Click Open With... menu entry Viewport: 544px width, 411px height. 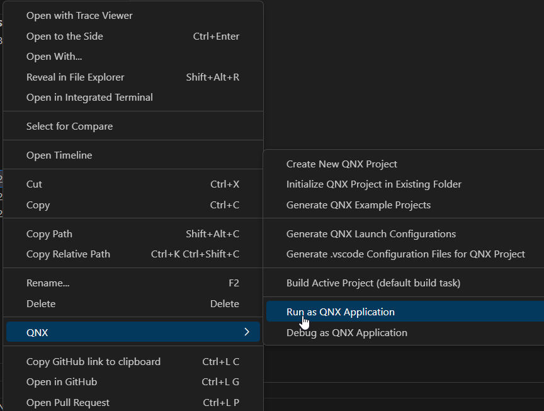[x=133, y=57]
